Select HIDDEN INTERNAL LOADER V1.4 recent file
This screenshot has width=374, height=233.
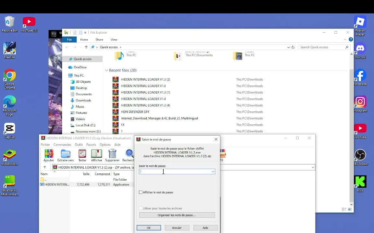143,99
